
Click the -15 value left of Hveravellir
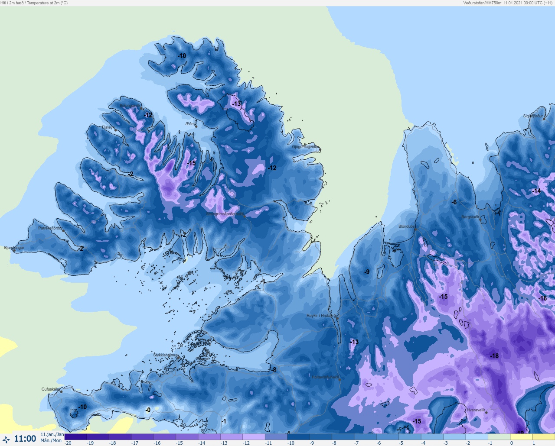(x=417, y=421)
